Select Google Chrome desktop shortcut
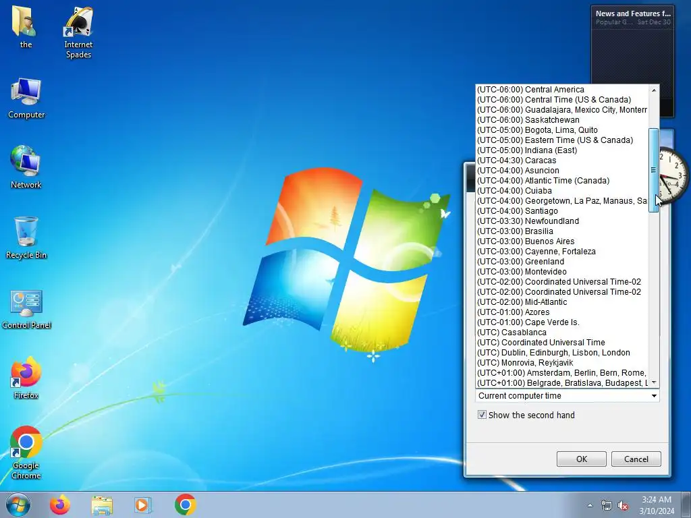The image size is (691, 518). point(26,453)
